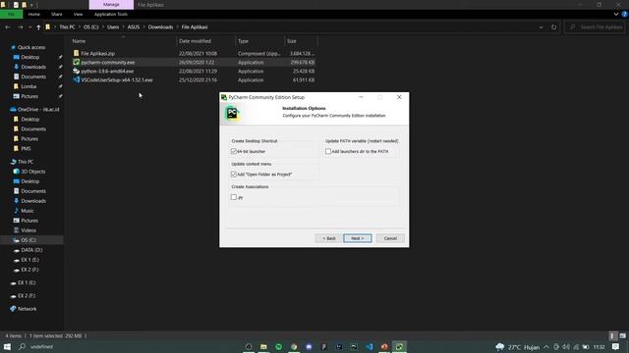Open Discord from the taskbar
The height and width of the screenshot is (353, 629).
click(309, 346)
